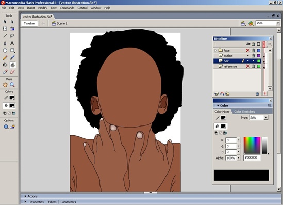Select the Text tool
The height and width of the screenshot is (205, 283).
click(12, 43)
